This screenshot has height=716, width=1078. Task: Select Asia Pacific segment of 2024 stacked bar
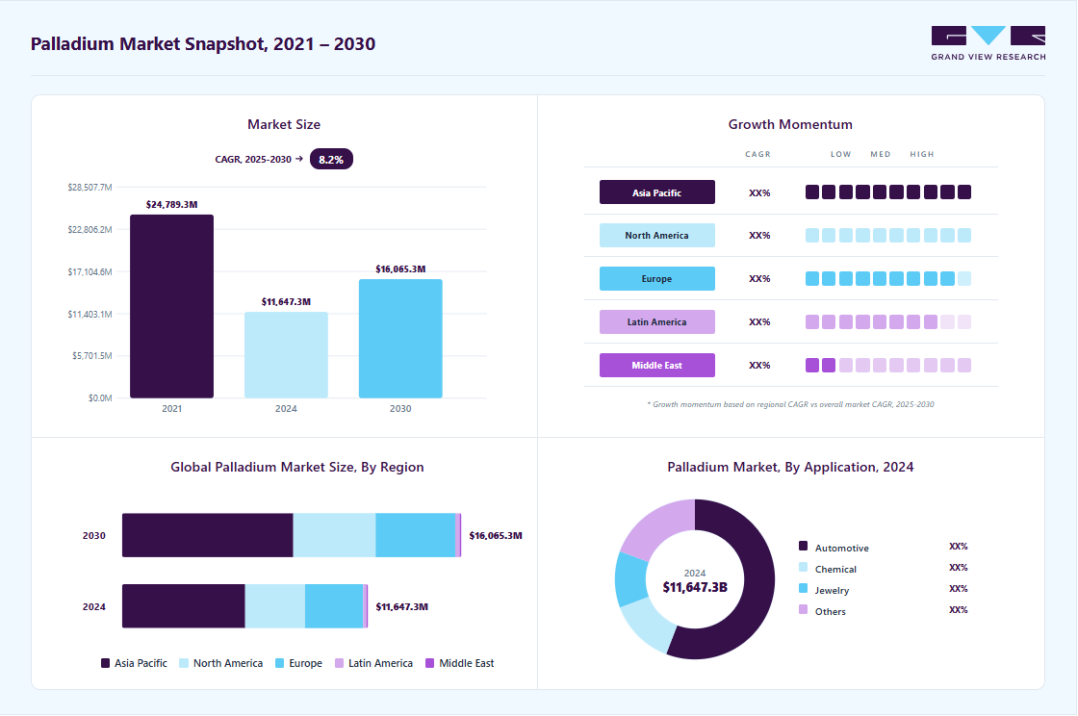click(x=184, y=606)
